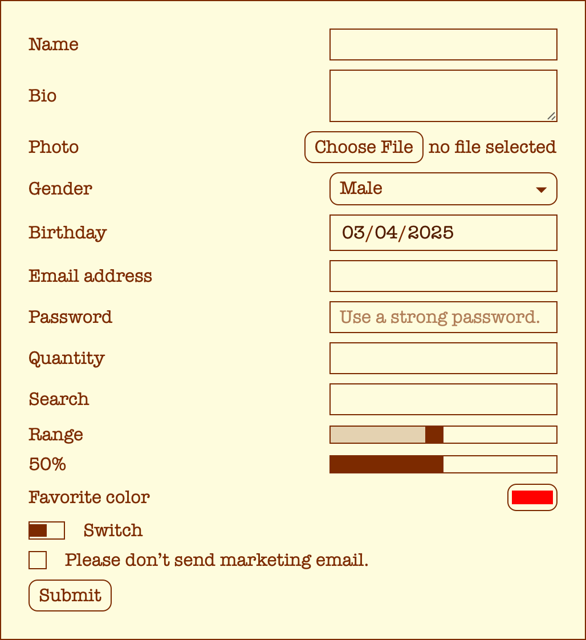Click Choose File to upload a photo

(363, 147)
